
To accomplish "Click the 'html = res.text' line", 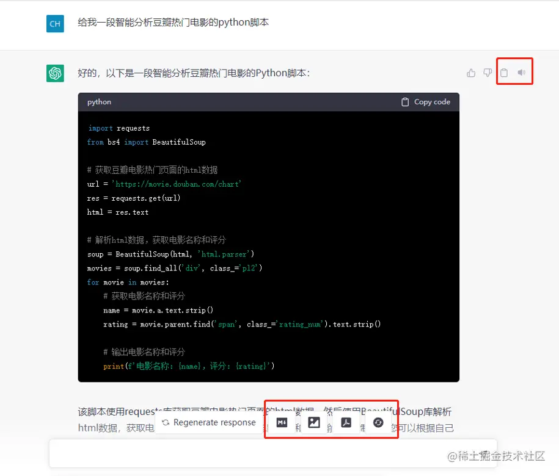I will click(118, 212).
